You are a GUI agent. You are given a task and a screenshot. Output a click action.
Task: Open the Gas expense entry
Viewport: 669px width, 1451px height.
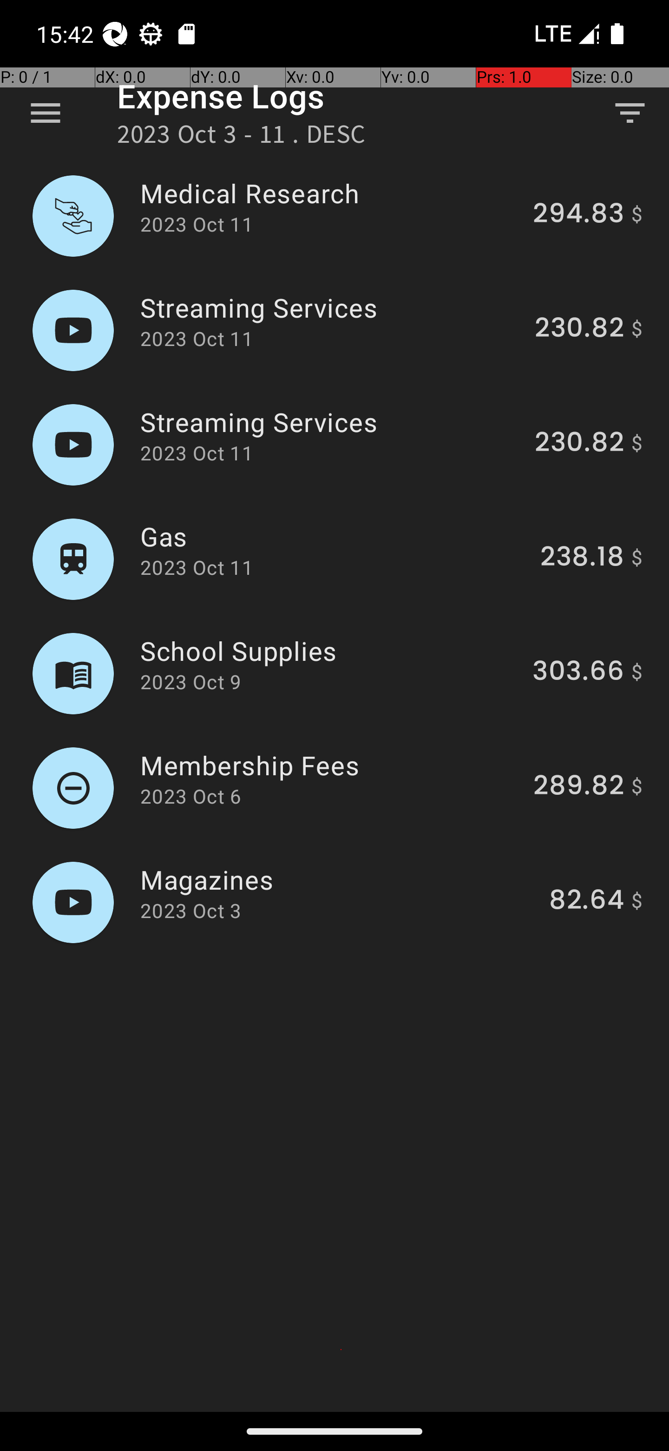click(x=334, y=559)
